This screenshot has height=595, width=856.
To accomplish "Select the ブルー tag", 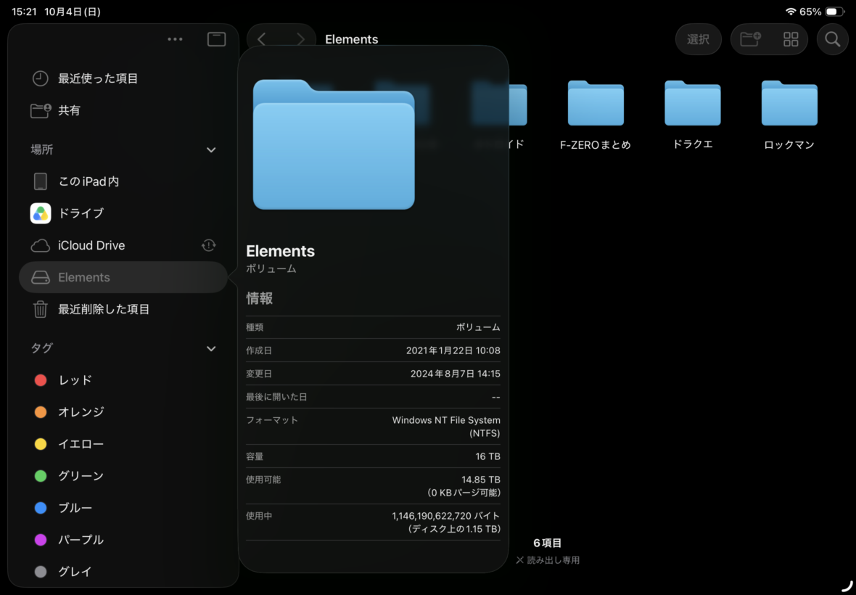I will coord(123,508).
